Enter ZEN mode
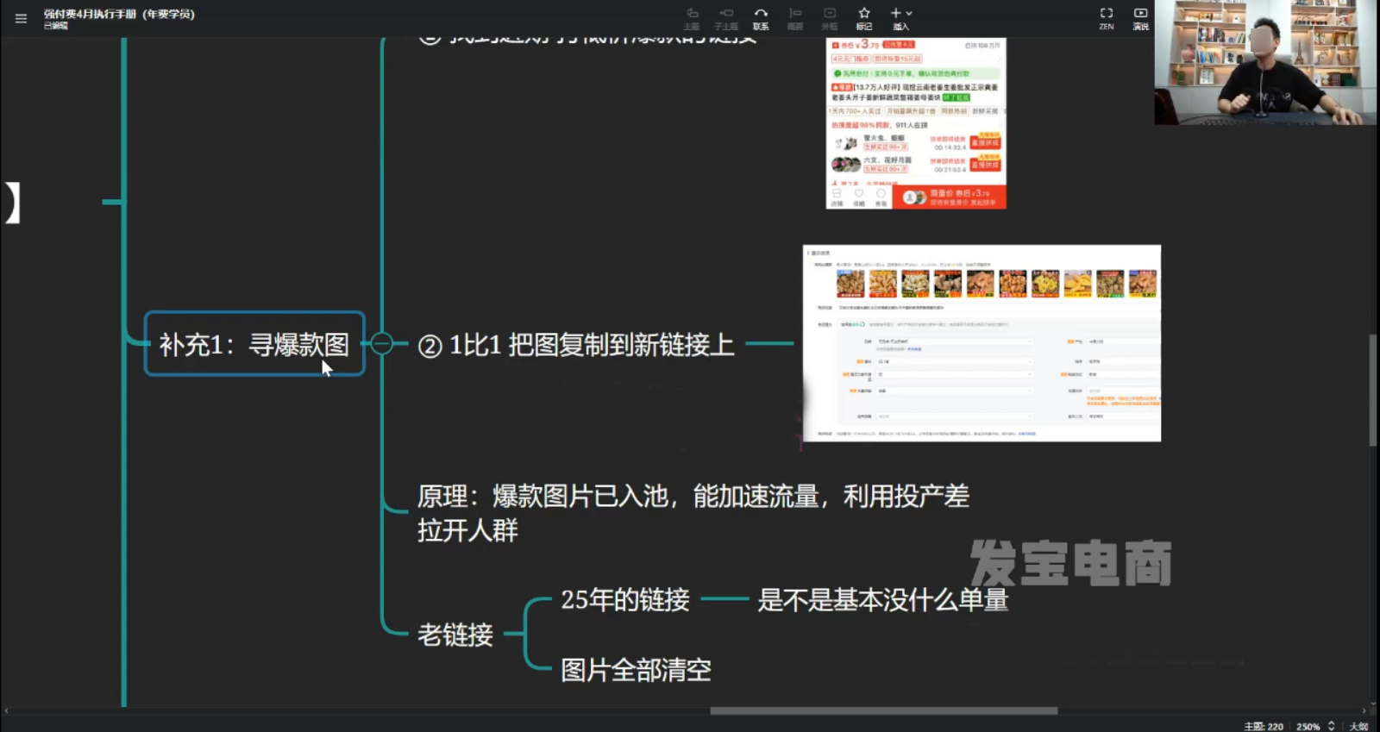This screenshot has height=732, width=1380. [x=1106, y=18]
